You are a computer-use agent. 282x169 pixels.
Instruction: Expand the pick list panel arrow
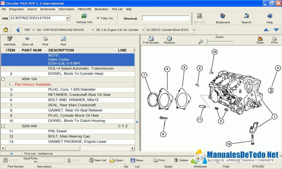11,153
